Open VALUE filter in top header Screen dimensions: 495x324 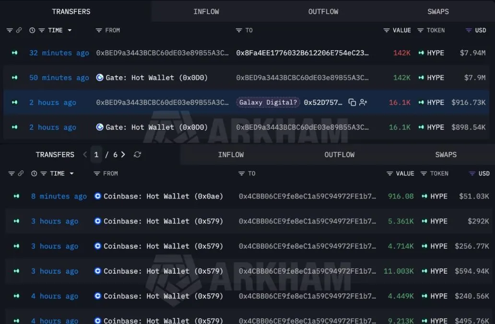(x=387, y=30)
